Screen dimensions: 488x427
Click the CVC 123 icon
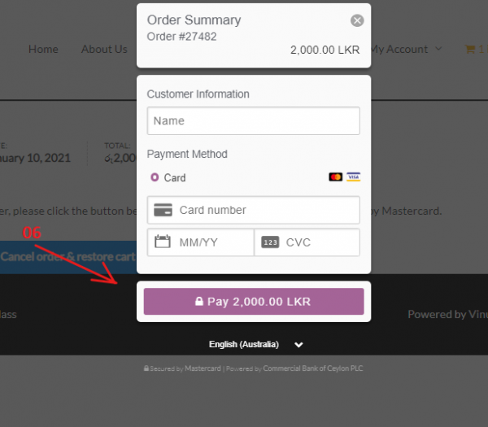[270, 242]
